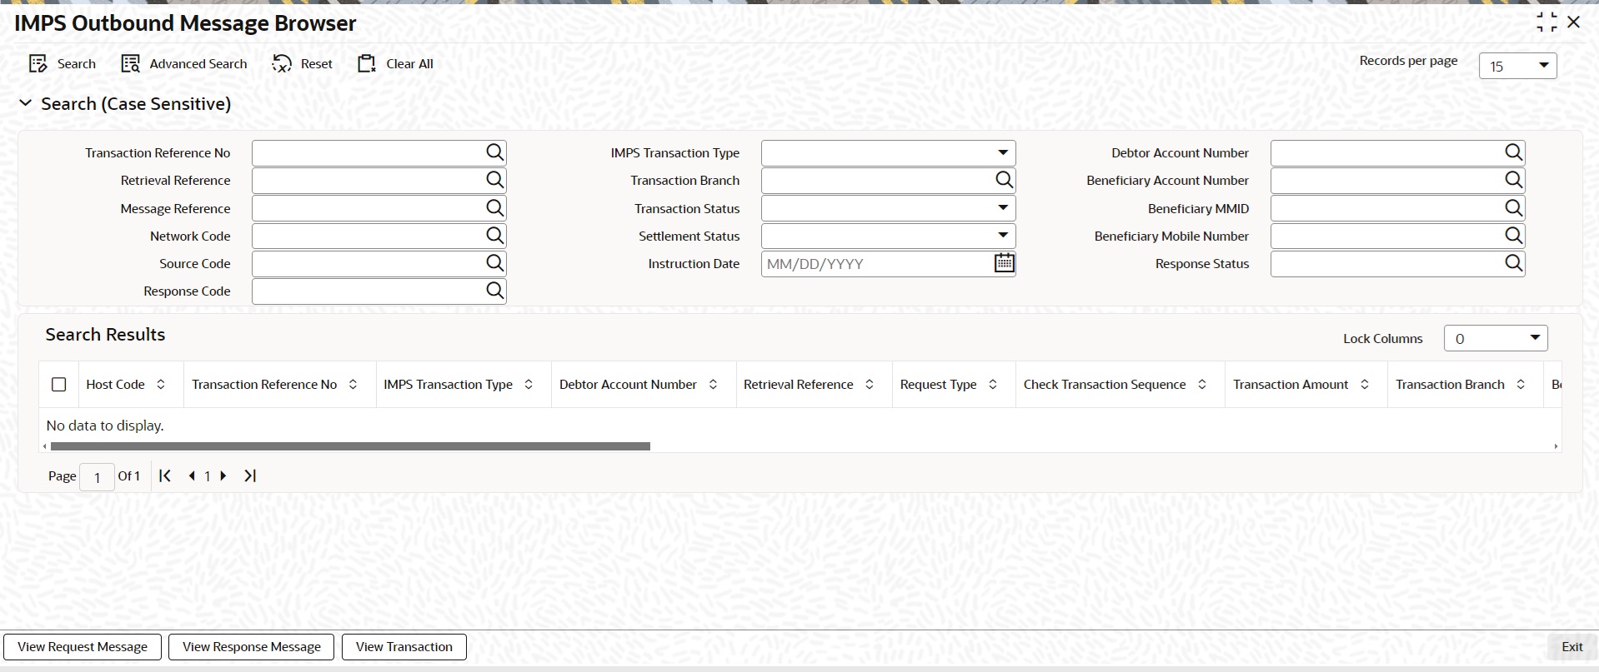Click the horizontal scrollbar of results table

350,446
